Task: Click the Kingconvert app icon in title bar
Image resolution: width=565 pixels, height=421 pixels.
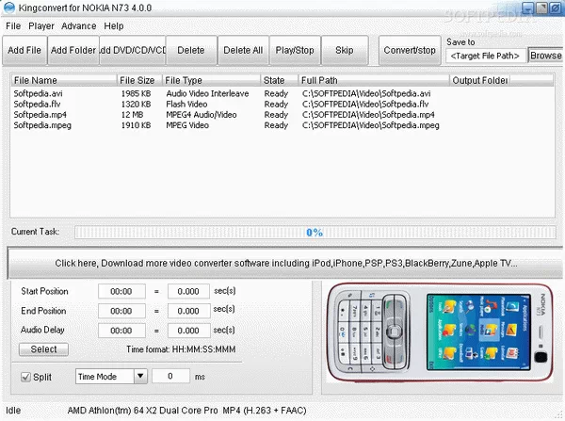Action: coord(8,8)
